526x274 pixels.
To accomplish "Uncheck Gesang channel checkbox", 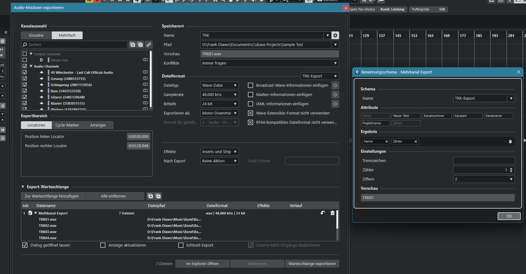I will click(x=25, y=79).
